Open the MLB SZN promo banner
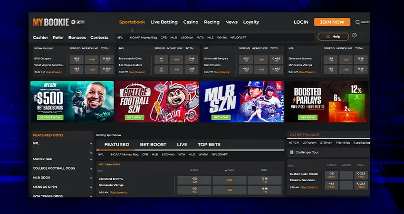Image resolution: width=404 pixels, height=214 pixels. (x=241, y=102)
